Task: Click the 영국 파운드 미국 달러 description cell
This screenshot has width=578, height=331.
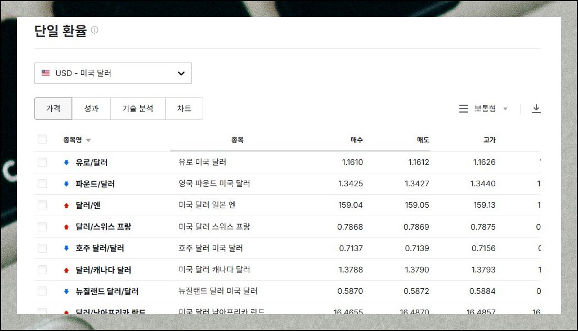Action: [214, 183]
